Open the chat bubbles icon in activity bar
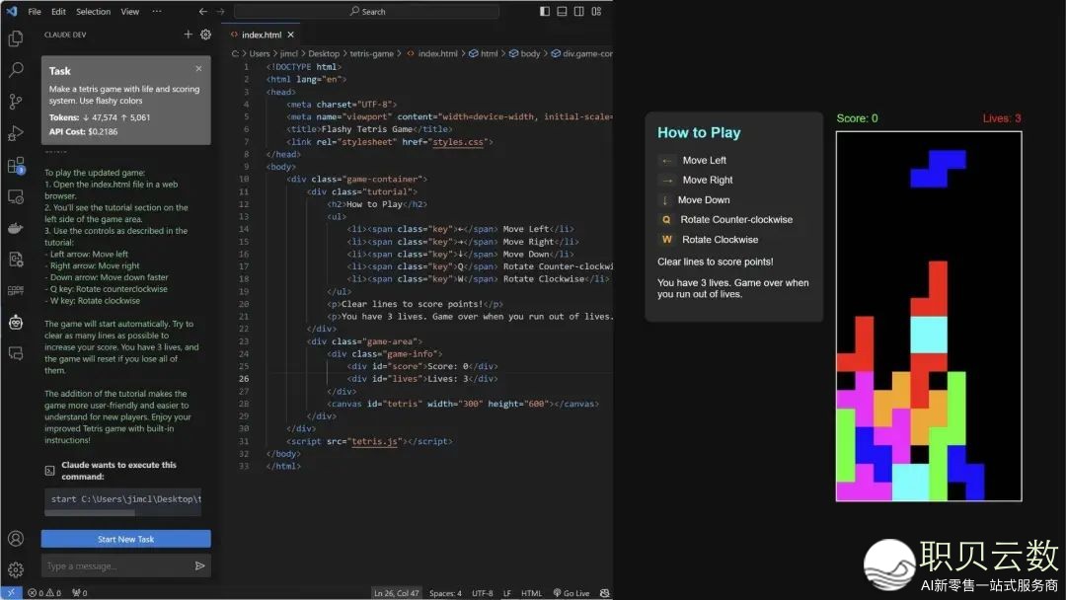 (15, 353)
